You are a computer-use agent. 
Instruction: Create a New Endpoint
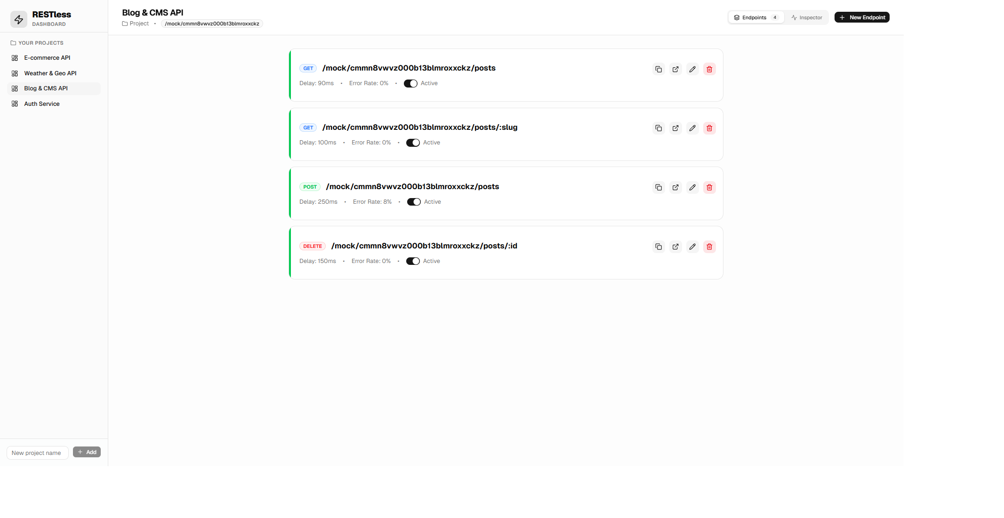(862, 18)
